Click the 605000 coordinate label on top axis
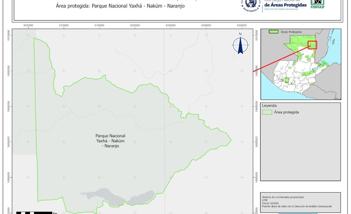This screenshot has width=351, height=214. (28, 25)
